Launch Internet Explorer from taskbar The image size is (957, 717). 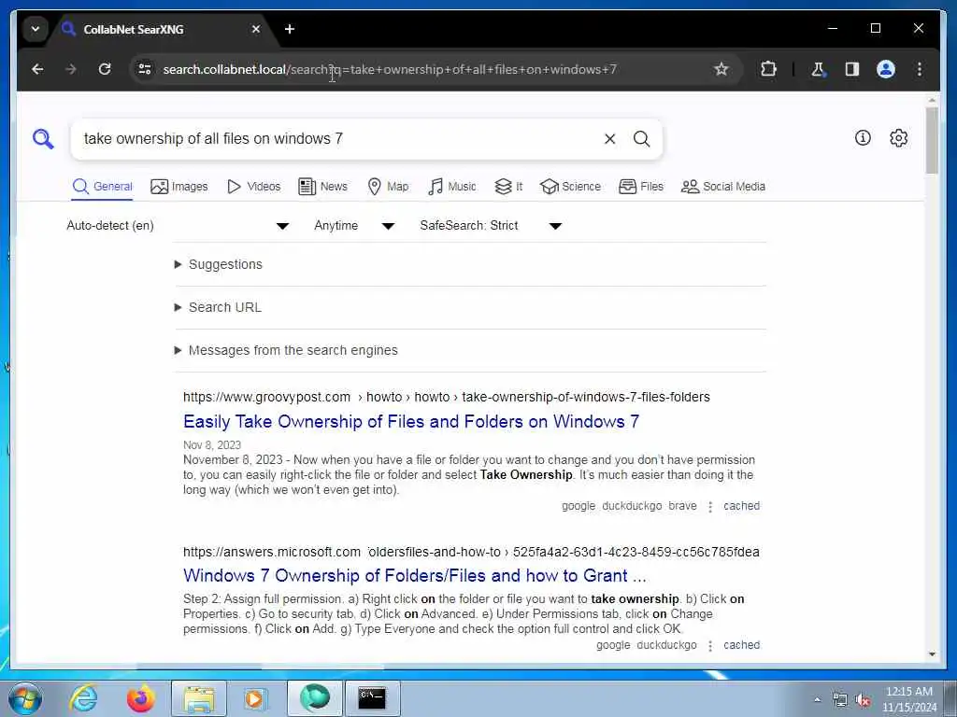click(83, 698)
